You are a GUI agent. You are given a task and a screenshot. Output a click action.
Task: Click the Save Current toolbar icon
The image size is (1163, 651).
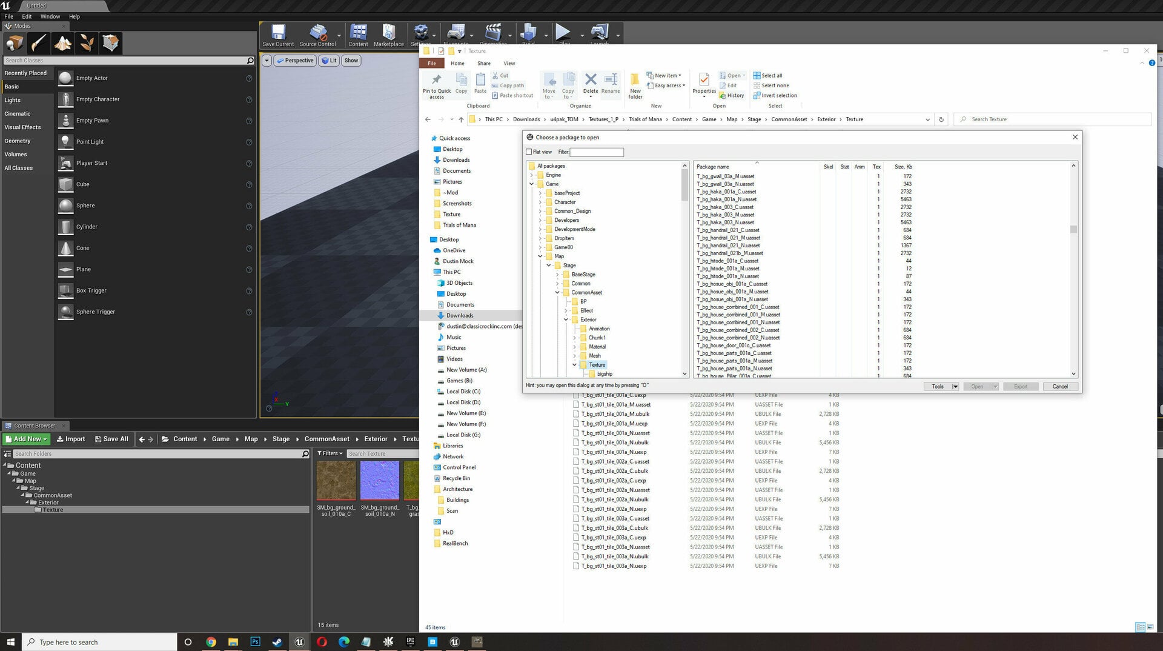[x=278, y=36]
